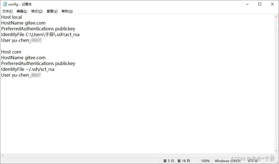This screenshot has height=164, width=279.
Task: Click the status bar cursor position 第 5 行, 第 18 列
Action: pos(177,161)
